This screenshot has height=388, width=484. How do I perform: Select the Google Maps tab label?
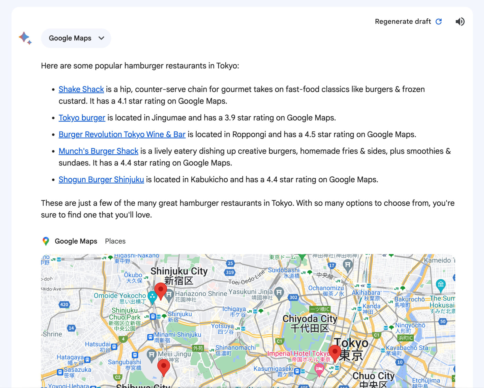click(x=76, y=241)
